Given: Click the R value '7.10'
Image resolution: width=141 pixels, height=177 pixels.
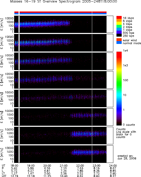Looking at the screenshot, I should tap(64, 168).
